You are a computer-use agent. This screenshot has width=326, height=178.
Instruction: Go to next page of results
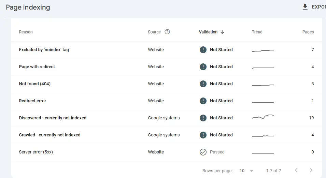click(x=311, y=170)
